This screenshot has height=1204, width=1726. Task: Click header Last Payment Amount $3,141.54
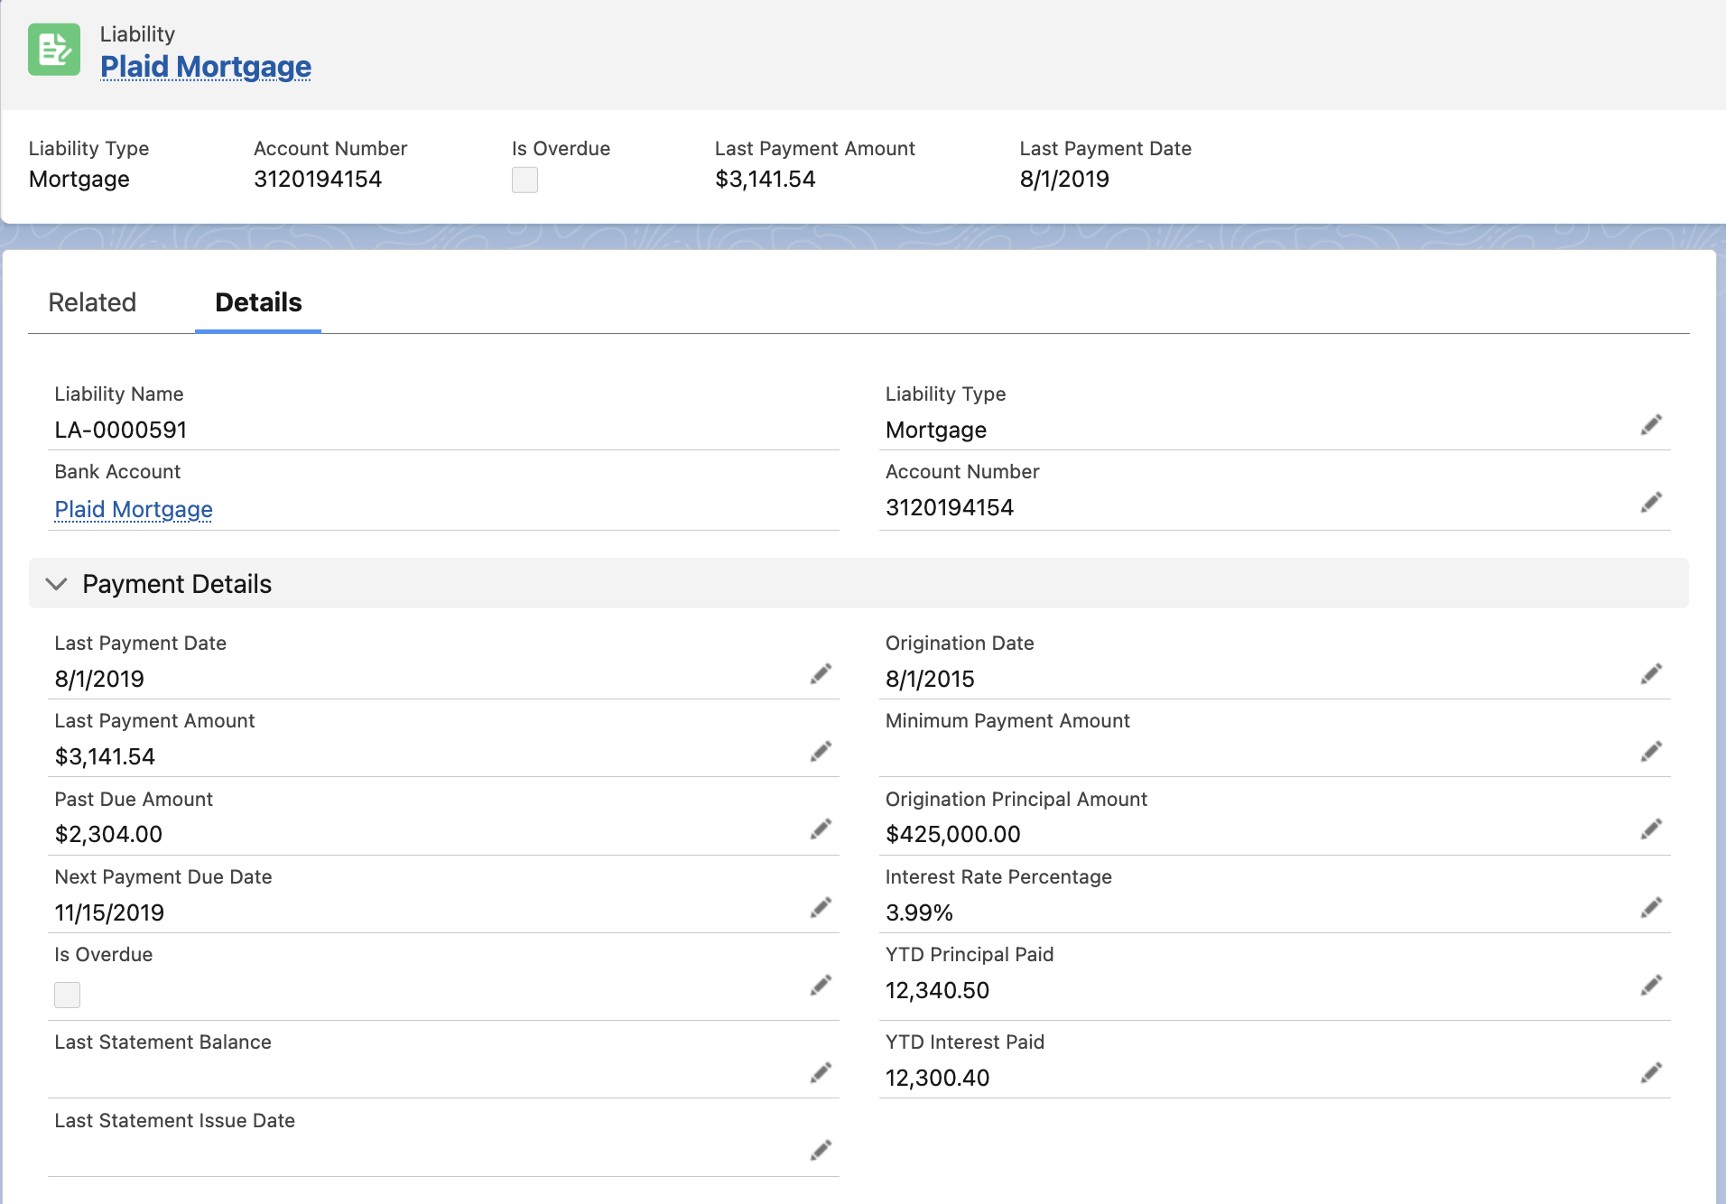tap(766, 179)
